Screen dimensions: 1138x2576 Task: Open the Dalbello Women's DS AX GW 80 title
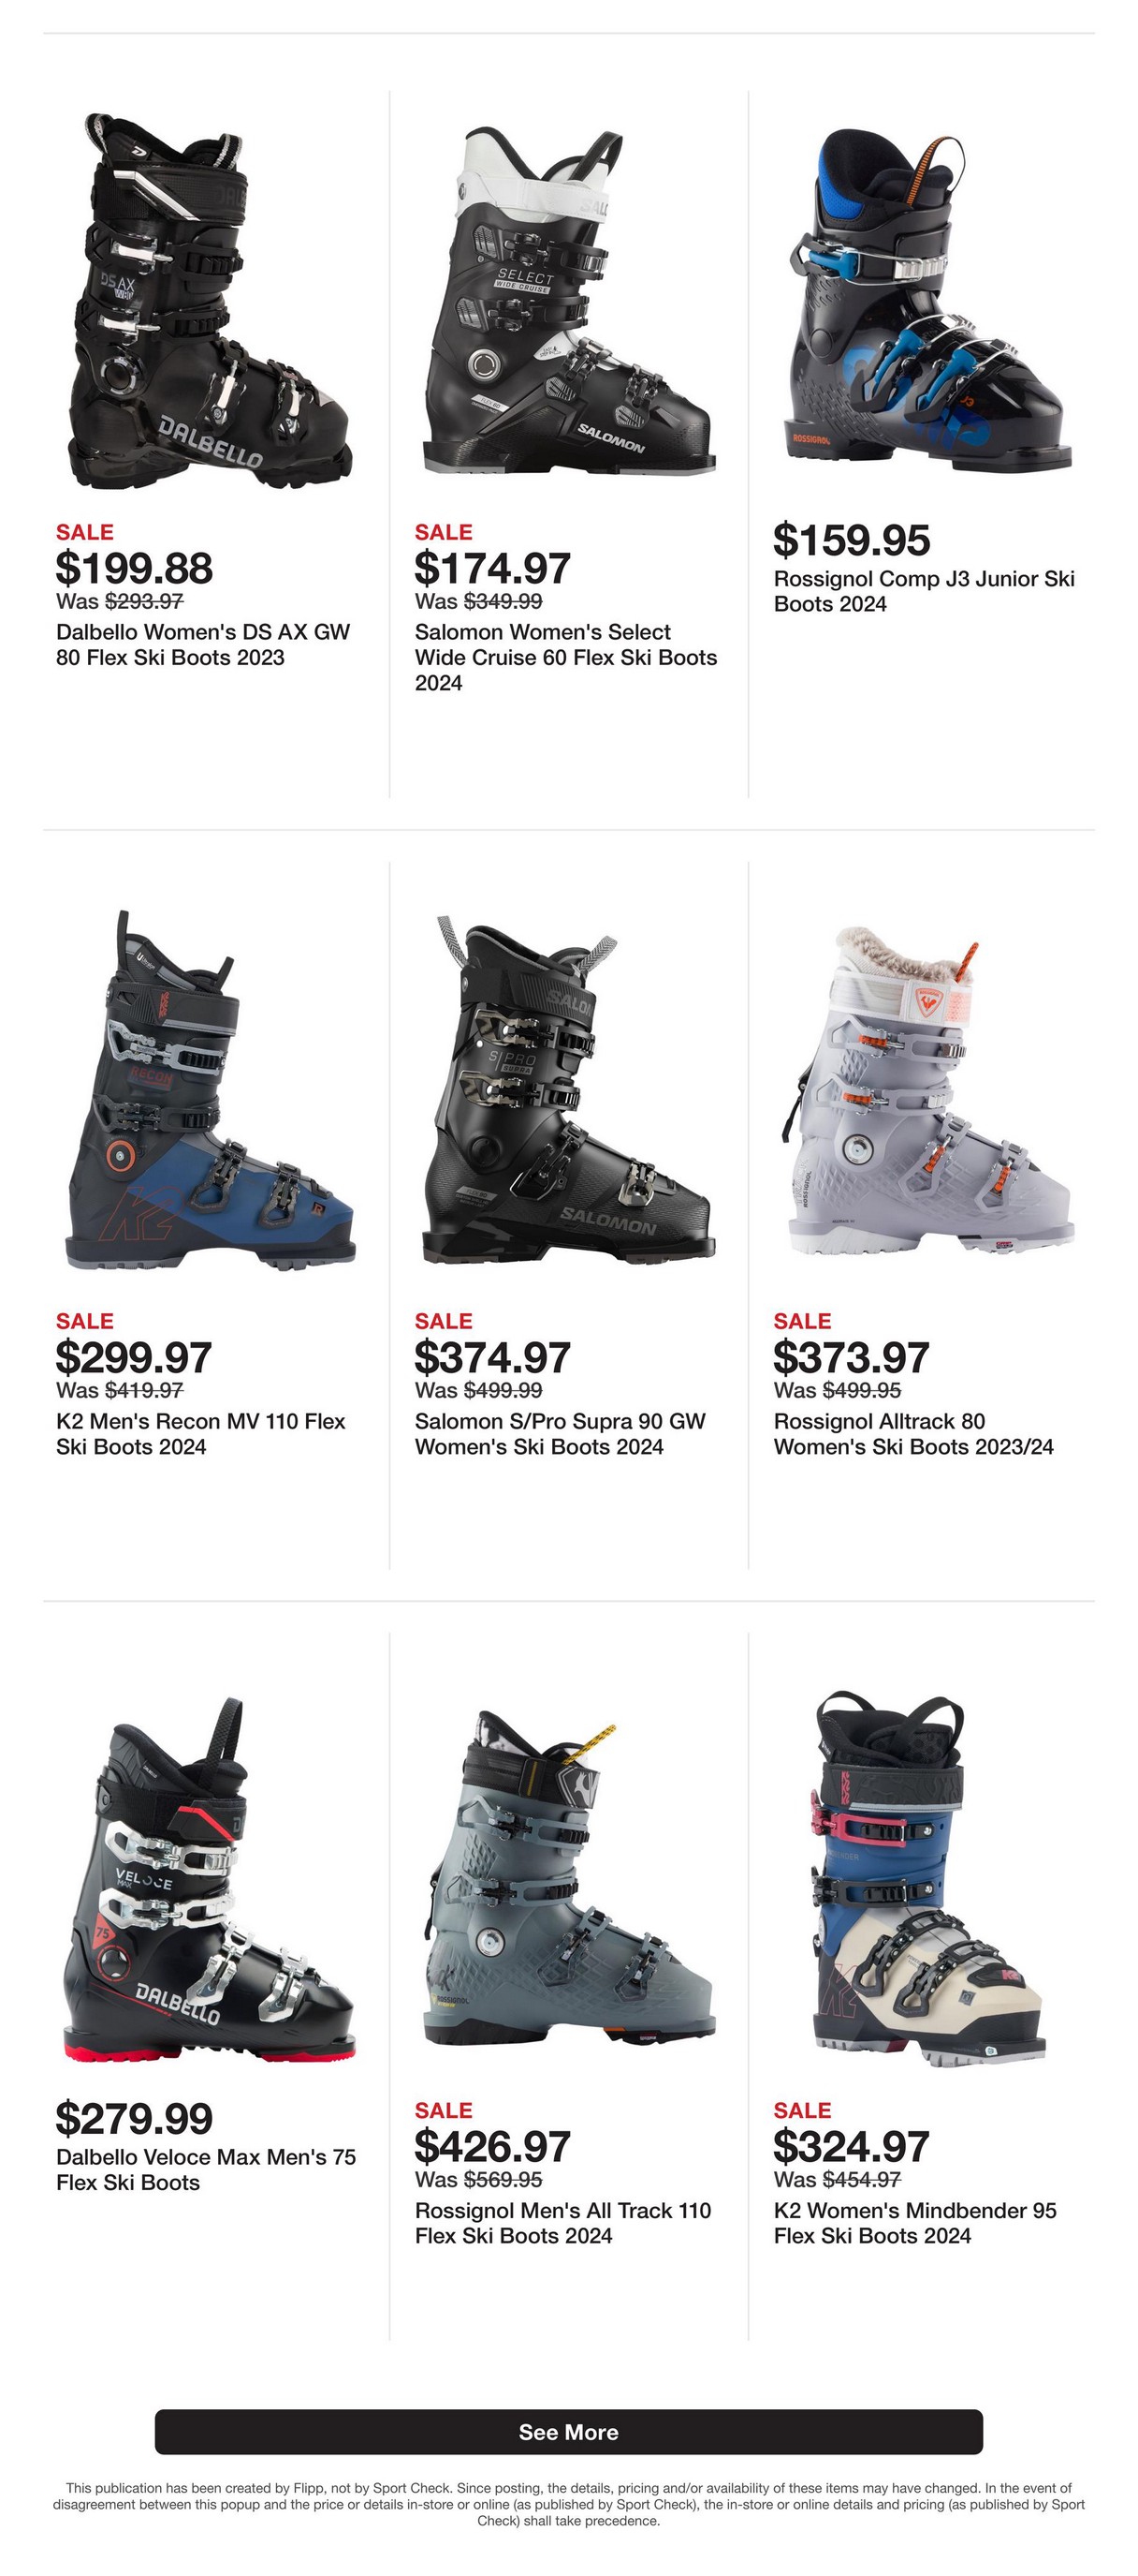tap(203, 645)
